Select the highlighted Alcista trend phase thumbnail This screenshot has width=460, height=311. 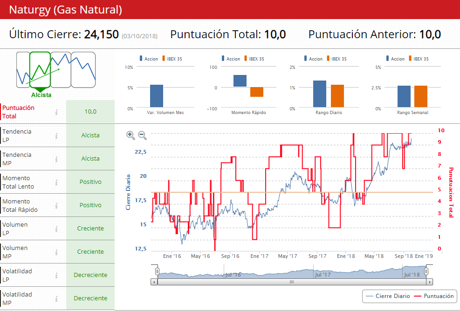[40, 70]
